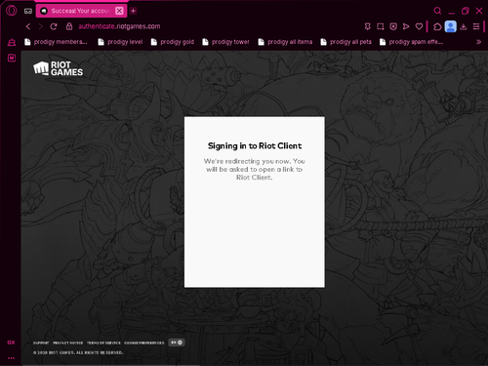The image size is (488, 366).
Task: Click the 'Signing in to Riot Client' heading
Action: click(x=255, y=146)
